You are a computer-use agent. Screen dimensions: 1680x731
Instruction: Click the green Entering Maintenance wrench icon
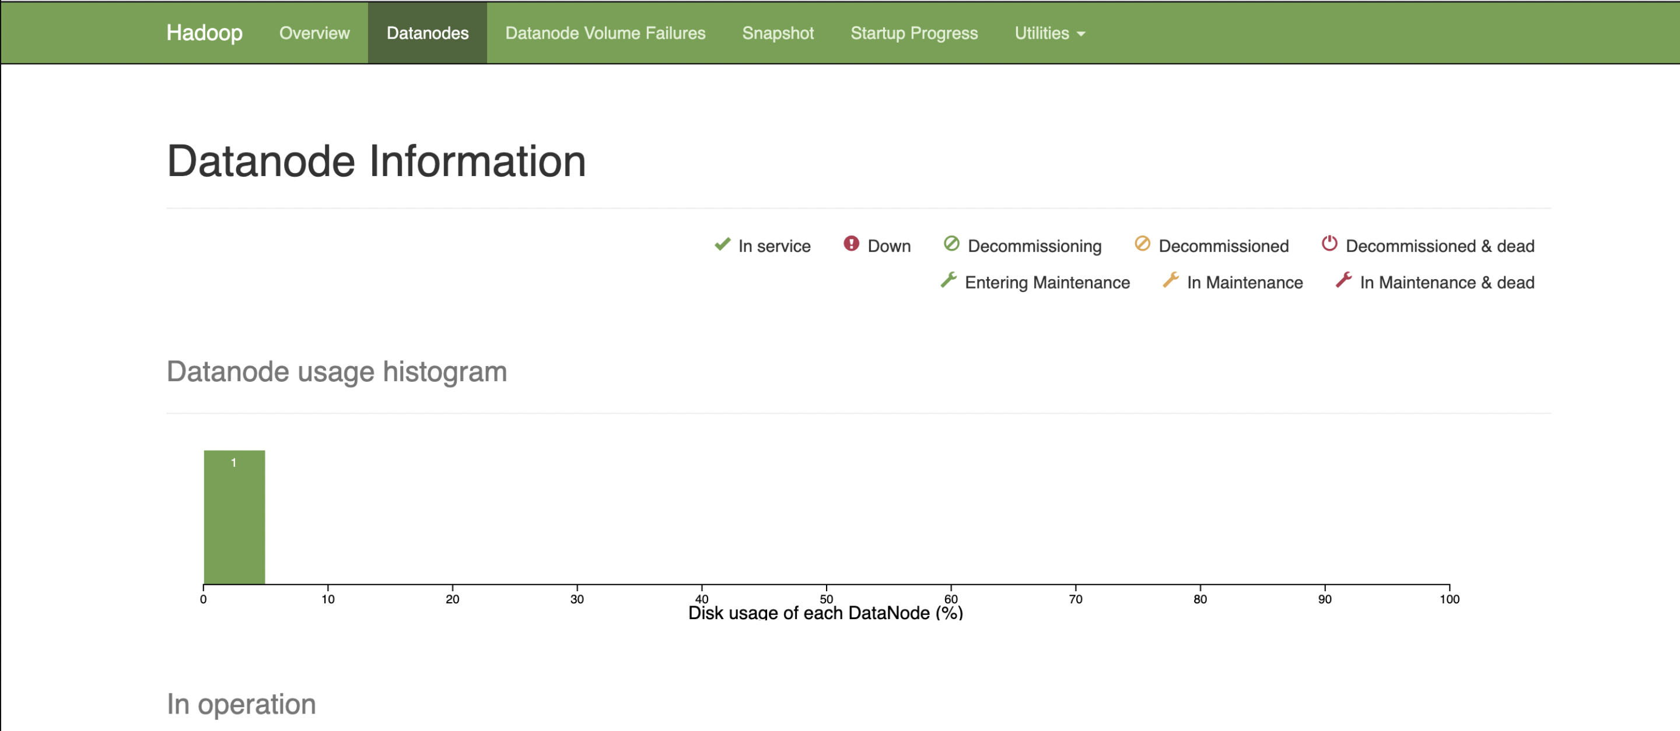pyautogui.click(x=949, y=280)
